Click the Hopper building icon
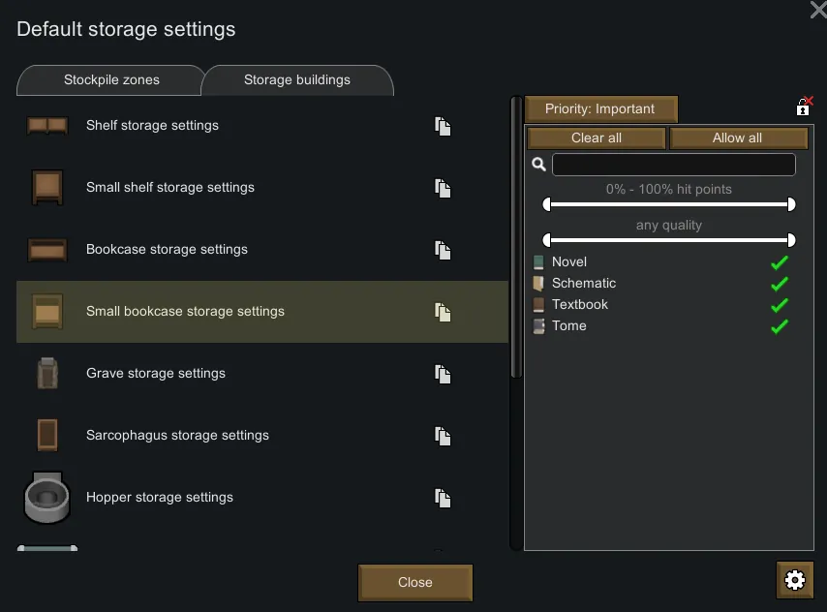The width and height of the screenshot is (827, 612). point(46,498)
